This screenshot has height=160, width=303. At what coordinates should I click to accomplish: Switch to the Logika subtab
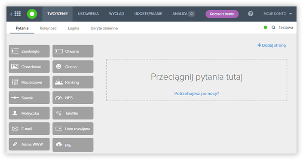click(x=73, y=28)
